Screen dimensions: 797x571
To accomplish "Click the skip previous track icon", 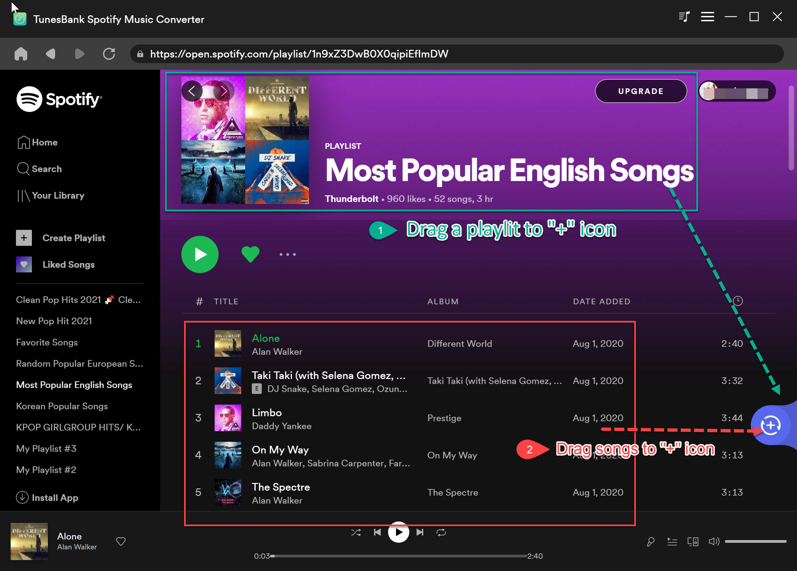I will point(377,532).
